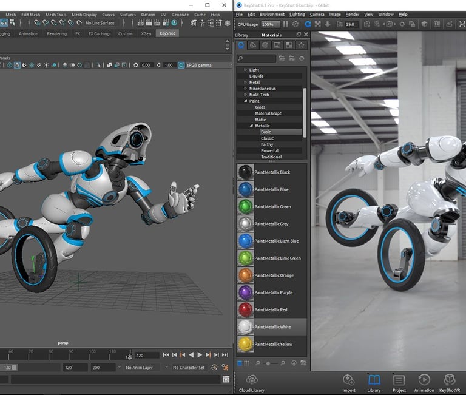Select the Classic metallic paint subfolder
466x395 pixels.
click(267, 138)
